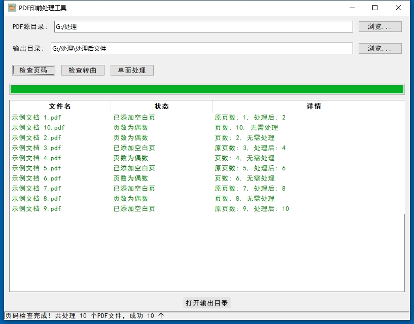The image size is (414, 324).
Task: Focus the 输出目录 path field
Action: 201,49
